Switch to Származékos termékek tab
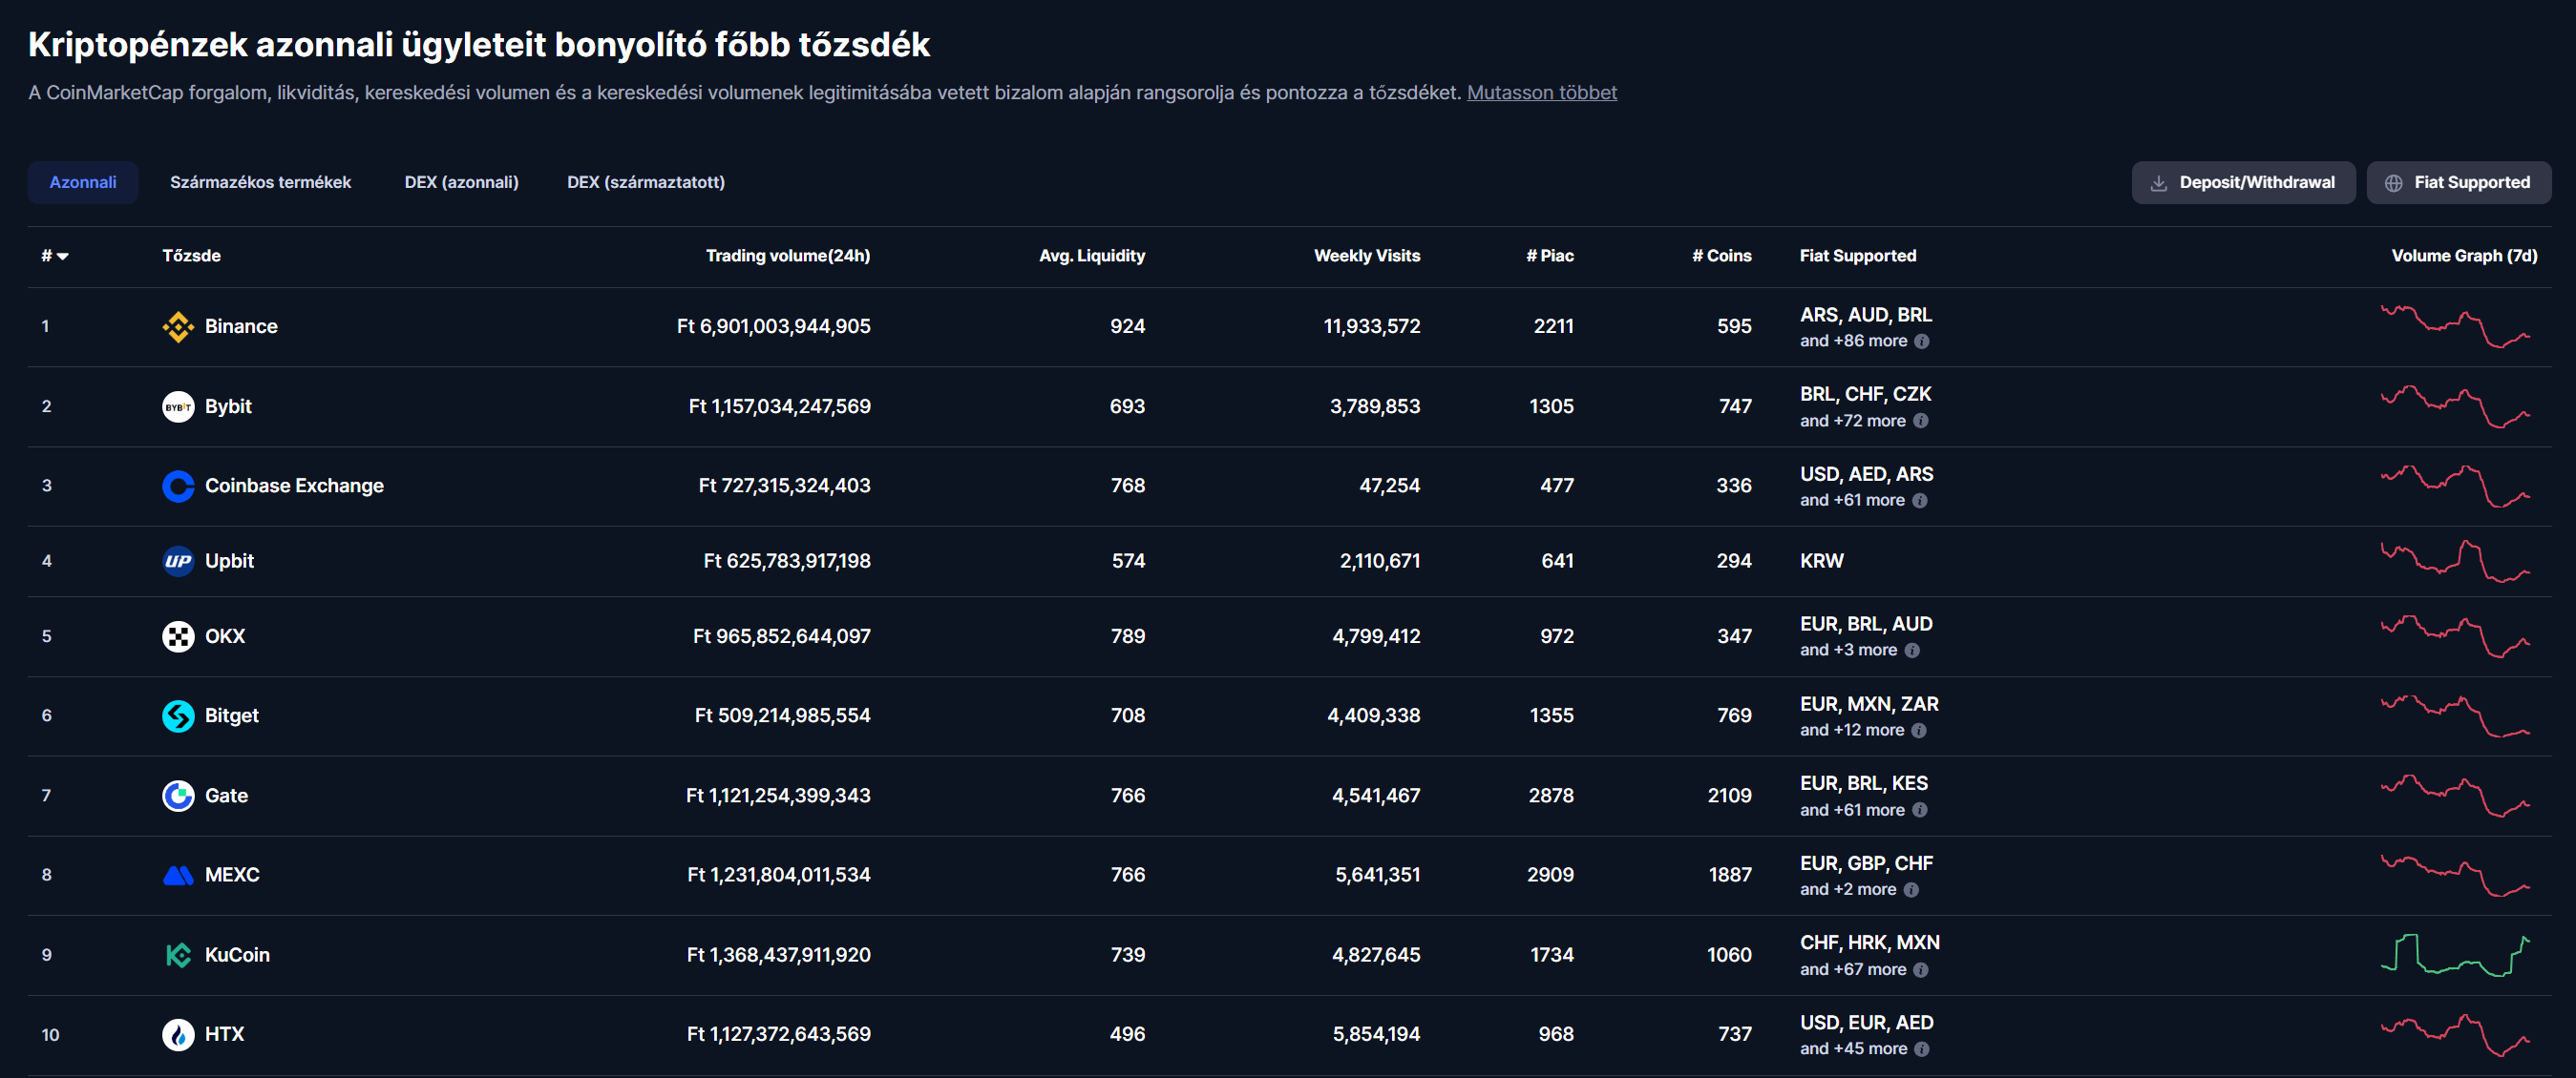 [x=260, y=183]
